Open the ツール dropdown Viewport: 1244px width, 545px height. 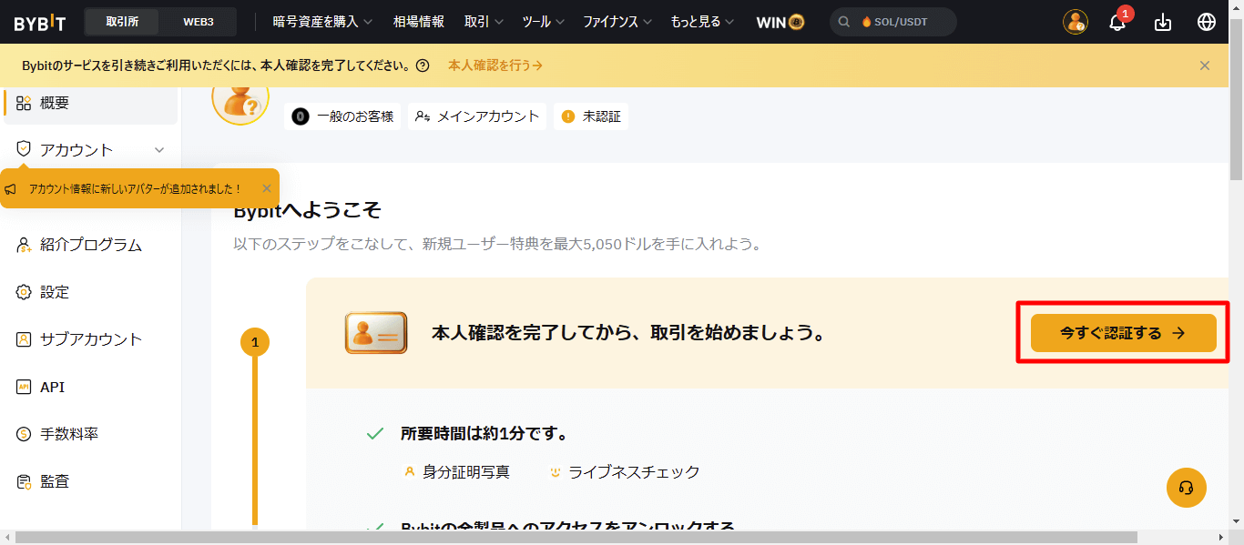(543, 21)
